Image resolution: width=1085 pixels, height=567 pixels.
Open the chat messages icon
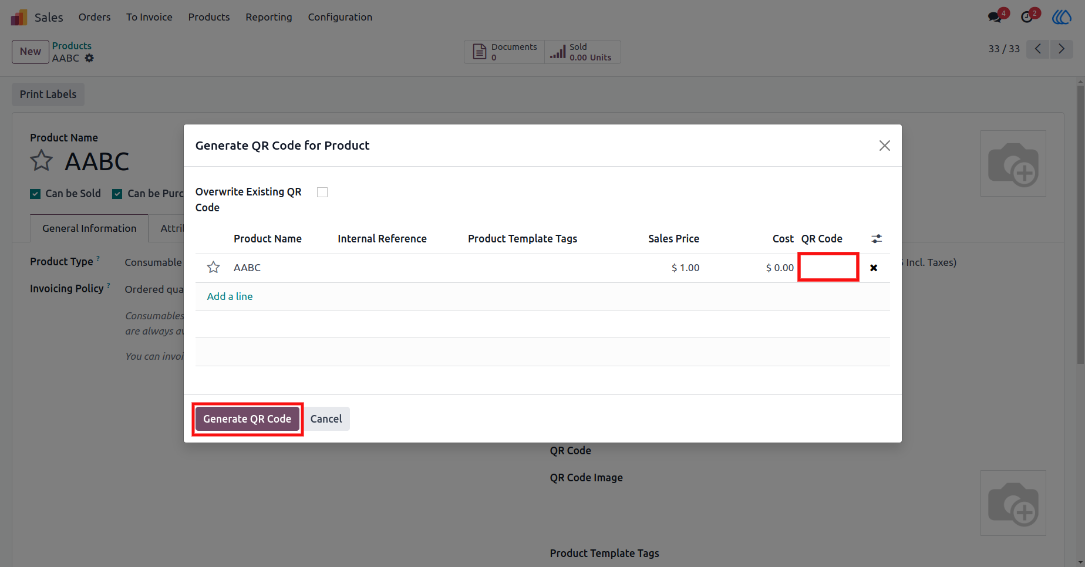995,17
